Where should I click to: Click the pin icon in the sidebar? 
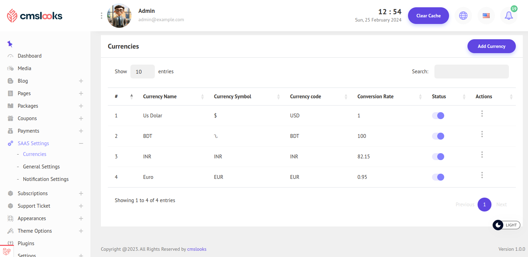pyautogui.click(x=10, y=44)
